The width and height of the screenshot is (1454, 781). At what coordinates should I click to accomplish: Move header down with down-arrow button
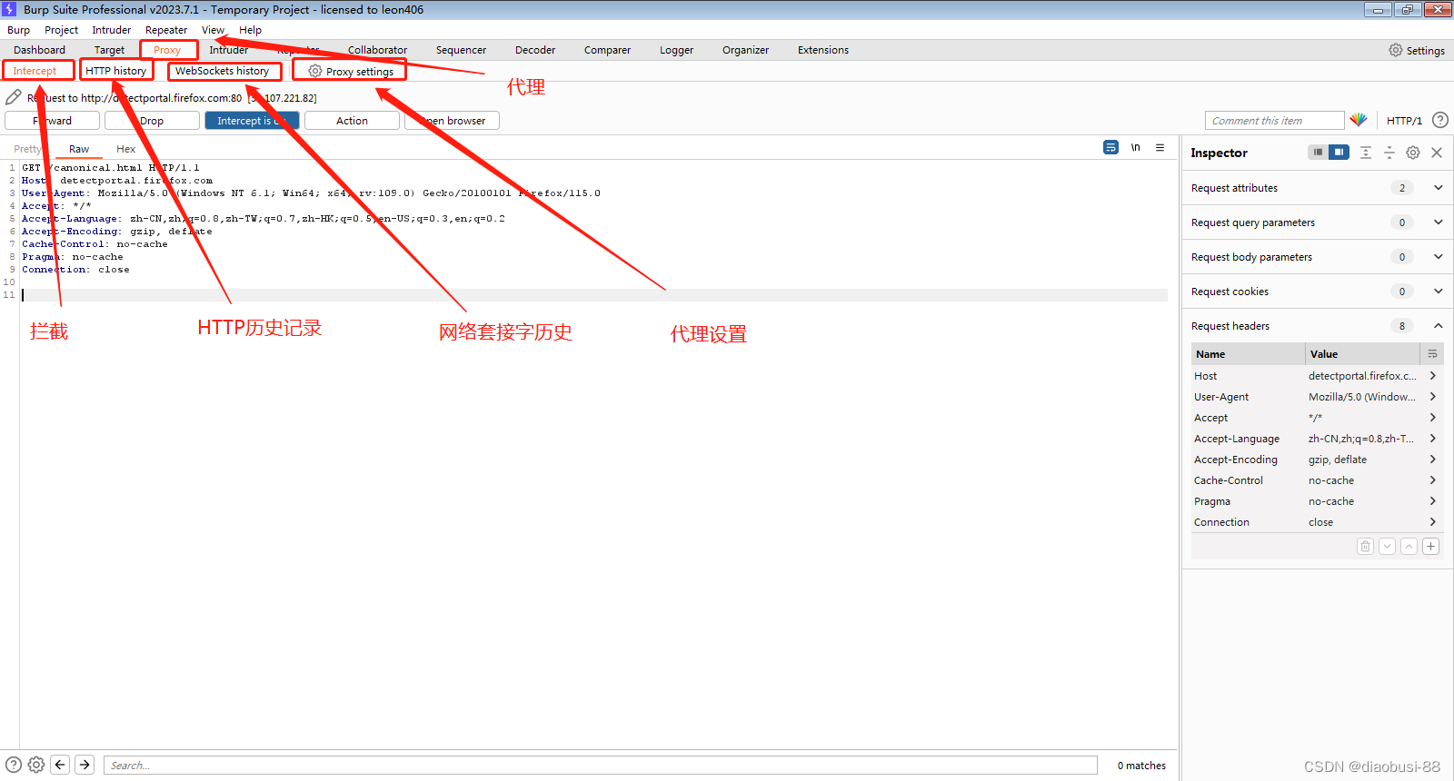(1387, 546)
